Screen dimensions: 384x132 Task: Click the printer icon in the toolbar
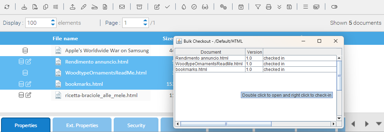point(269,7)
